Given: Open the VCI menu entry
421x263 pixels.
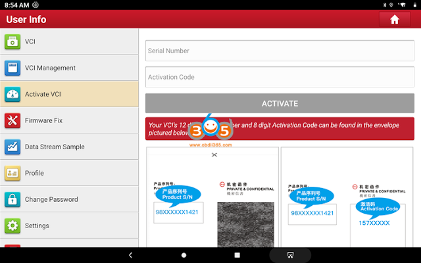Looking at the screenshot, I should 69,41.
